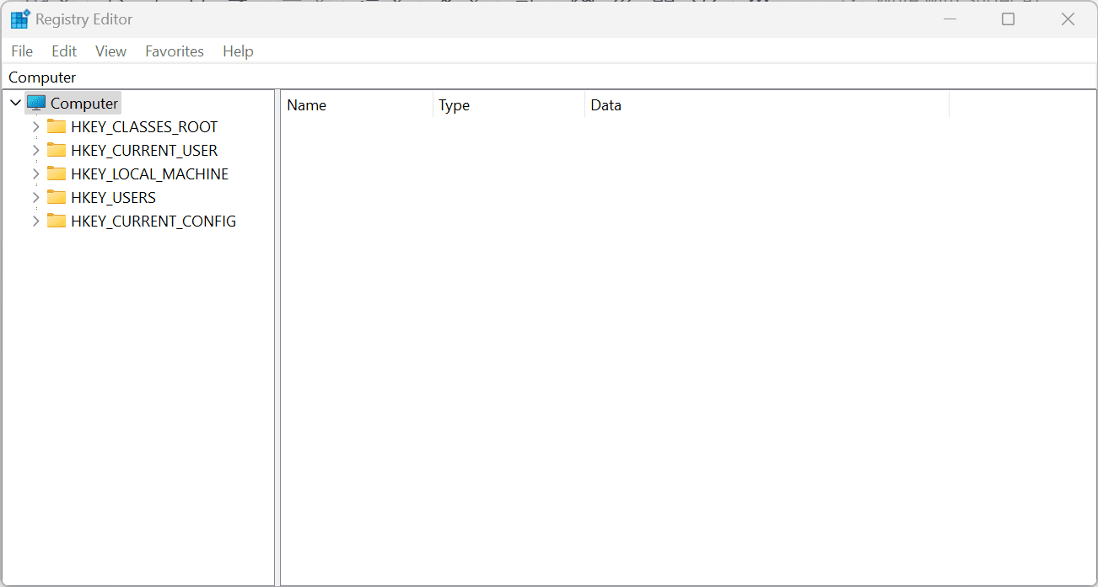Click the Registry Editor app icon in title bar
Image resolution: width=1098 pixels, height=587 pixels.
click(x=19, y=19)
